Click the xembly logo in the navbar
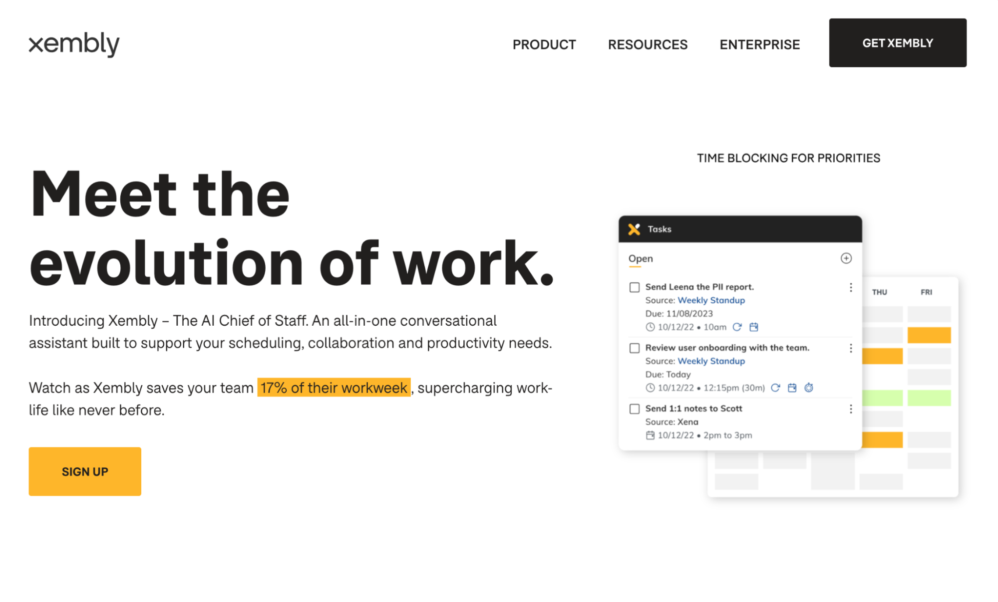The height and width of the screenshot is (602, 998). tap(74, 44)
